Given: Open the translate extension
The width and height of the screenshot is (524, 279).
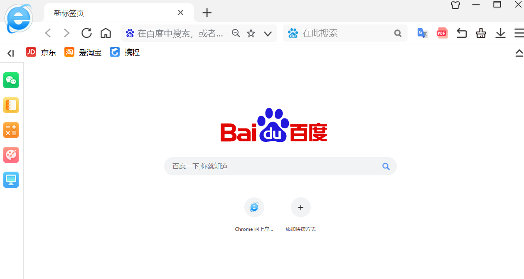Looking at the screenshot, I should click(x=422, y=33).
